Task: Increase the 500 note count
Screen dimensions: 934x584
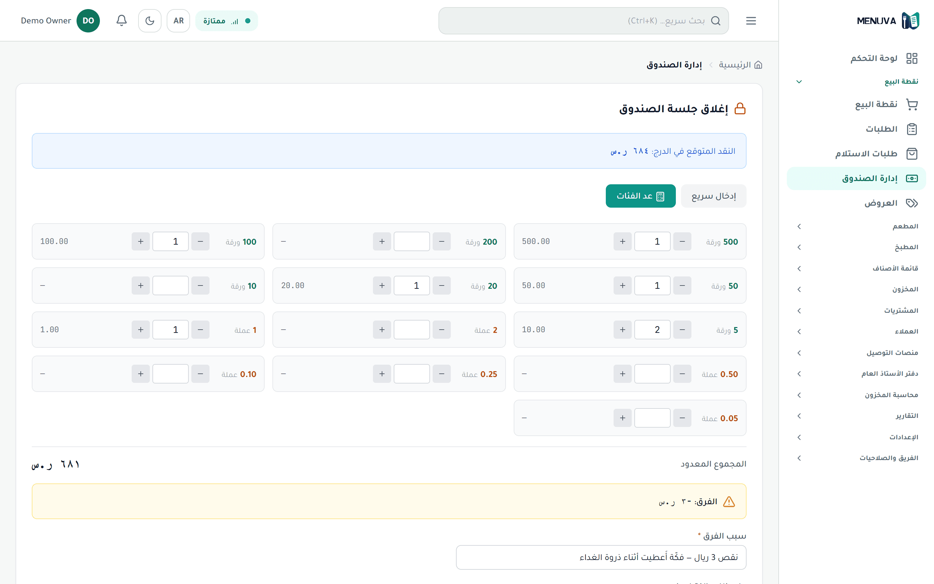Action: (x=623, y=241)
